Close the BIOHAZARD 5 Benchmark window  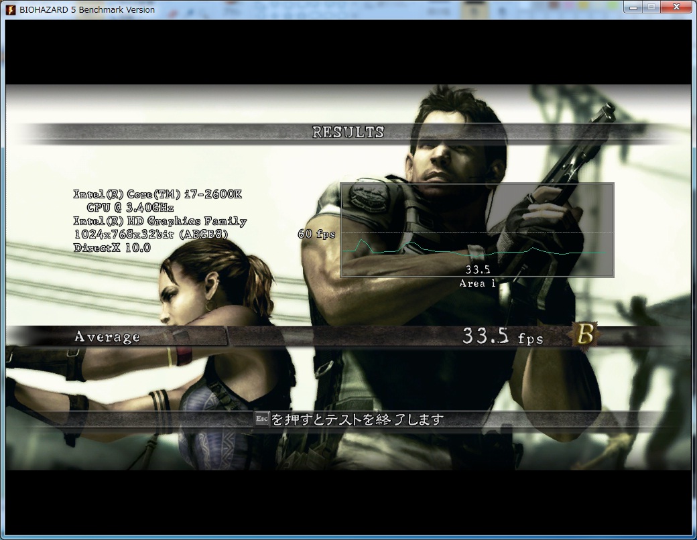click(x=676, y=7)
